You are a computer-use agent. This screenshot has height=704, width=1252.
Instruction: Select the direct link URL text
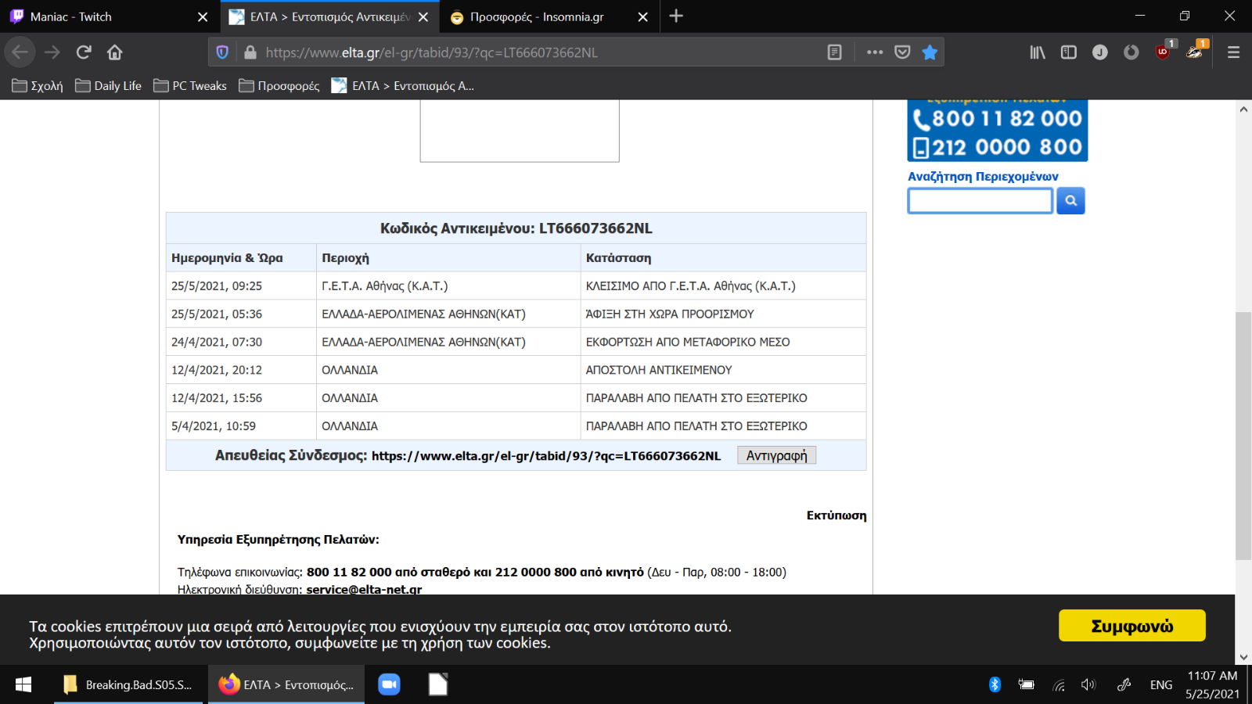pos(546,456)
